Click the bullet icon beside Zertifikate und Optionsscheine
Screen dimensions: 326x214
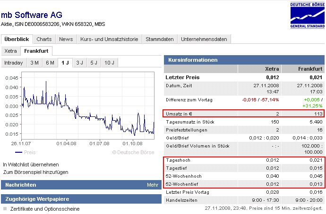coord(5,208)
